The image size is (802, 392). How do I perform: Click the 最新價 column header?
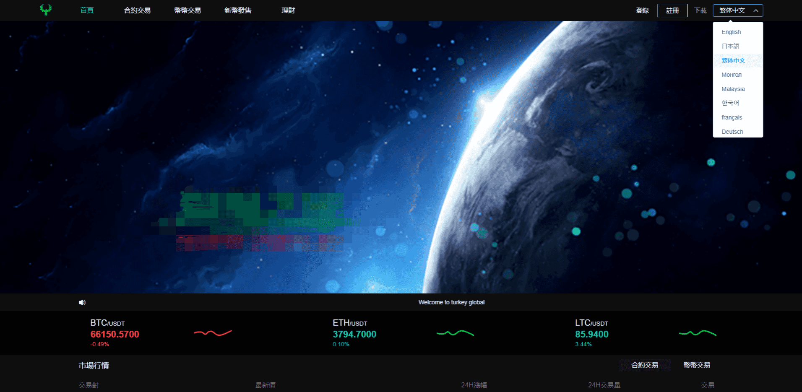click(266, 385)
